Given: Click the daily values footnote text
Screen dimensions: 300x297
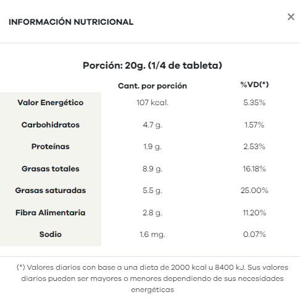Looking at the screenshot, I should point(152,278).
